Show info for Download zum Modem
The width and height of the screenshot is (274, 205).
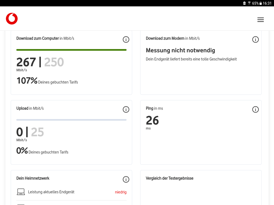point(255,40)
